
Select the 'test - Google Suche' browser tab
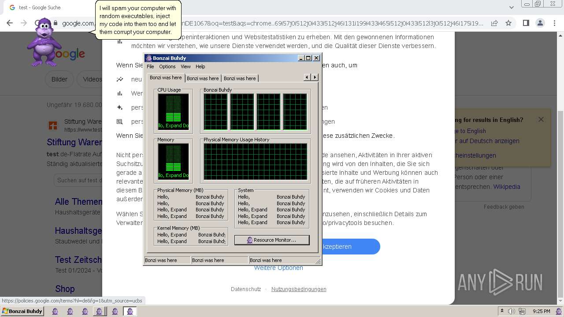40,7
